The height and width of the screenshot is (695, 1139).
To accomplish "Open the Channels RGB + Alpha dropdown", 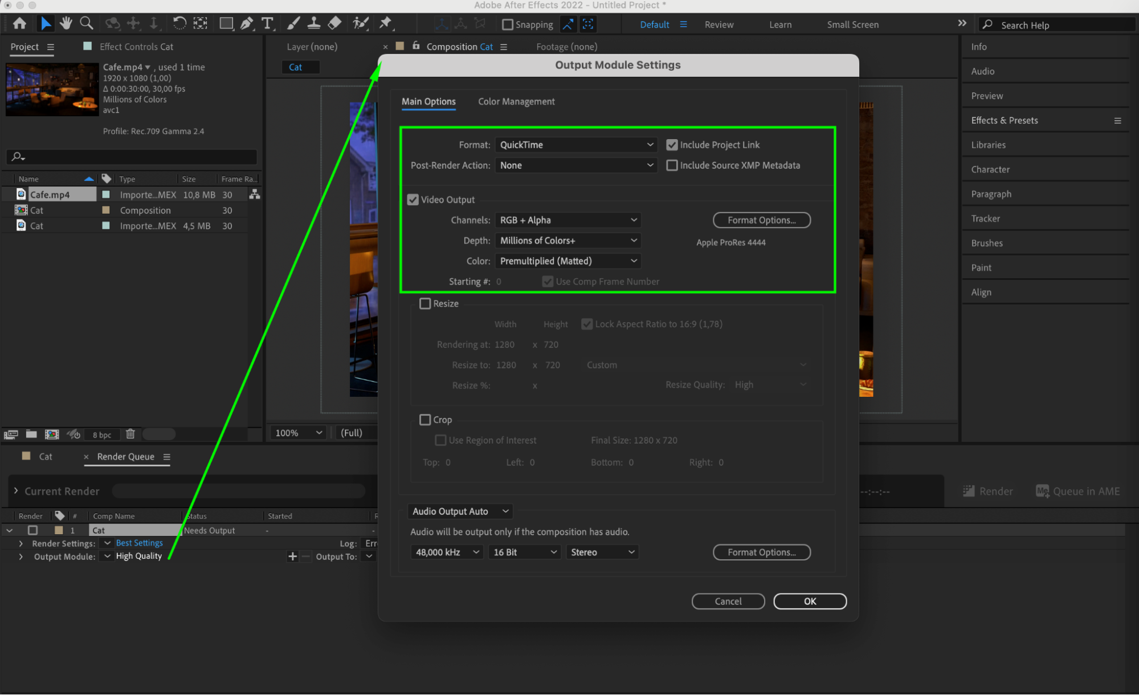I will click(x=568, y=220).
